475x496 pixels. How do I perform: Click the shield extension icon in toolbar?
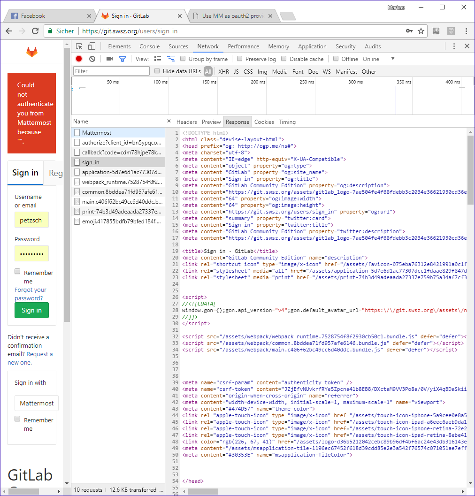pyautogui.click(x=451, y=31)
